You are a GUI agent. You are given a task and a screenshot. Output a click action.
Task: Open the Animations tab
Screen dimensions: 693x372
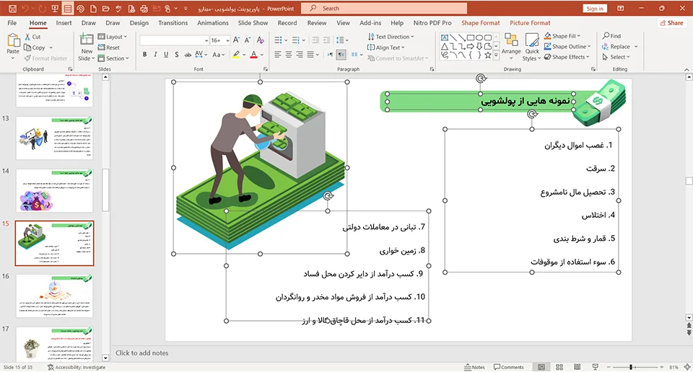point(212,23)
